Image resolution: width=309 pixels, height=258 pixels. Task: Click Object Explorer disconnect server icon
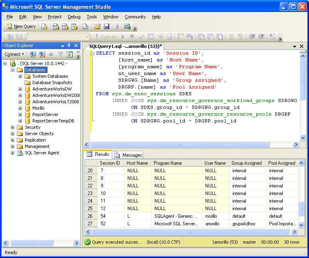click(x=42, y=54)
